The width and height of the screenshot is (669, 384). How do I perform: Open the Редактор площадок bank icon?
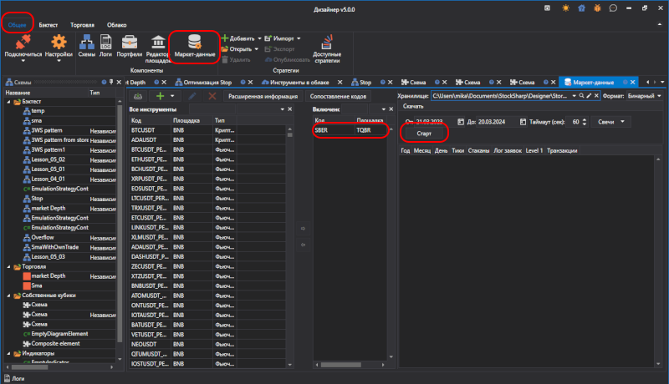tap(158, 42)
